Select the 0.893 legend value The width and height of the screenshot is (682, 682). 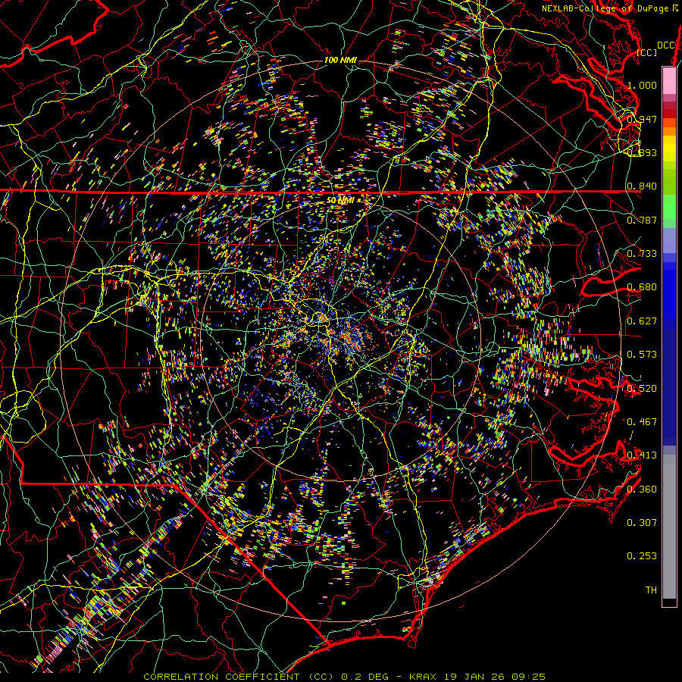[642, 152]
